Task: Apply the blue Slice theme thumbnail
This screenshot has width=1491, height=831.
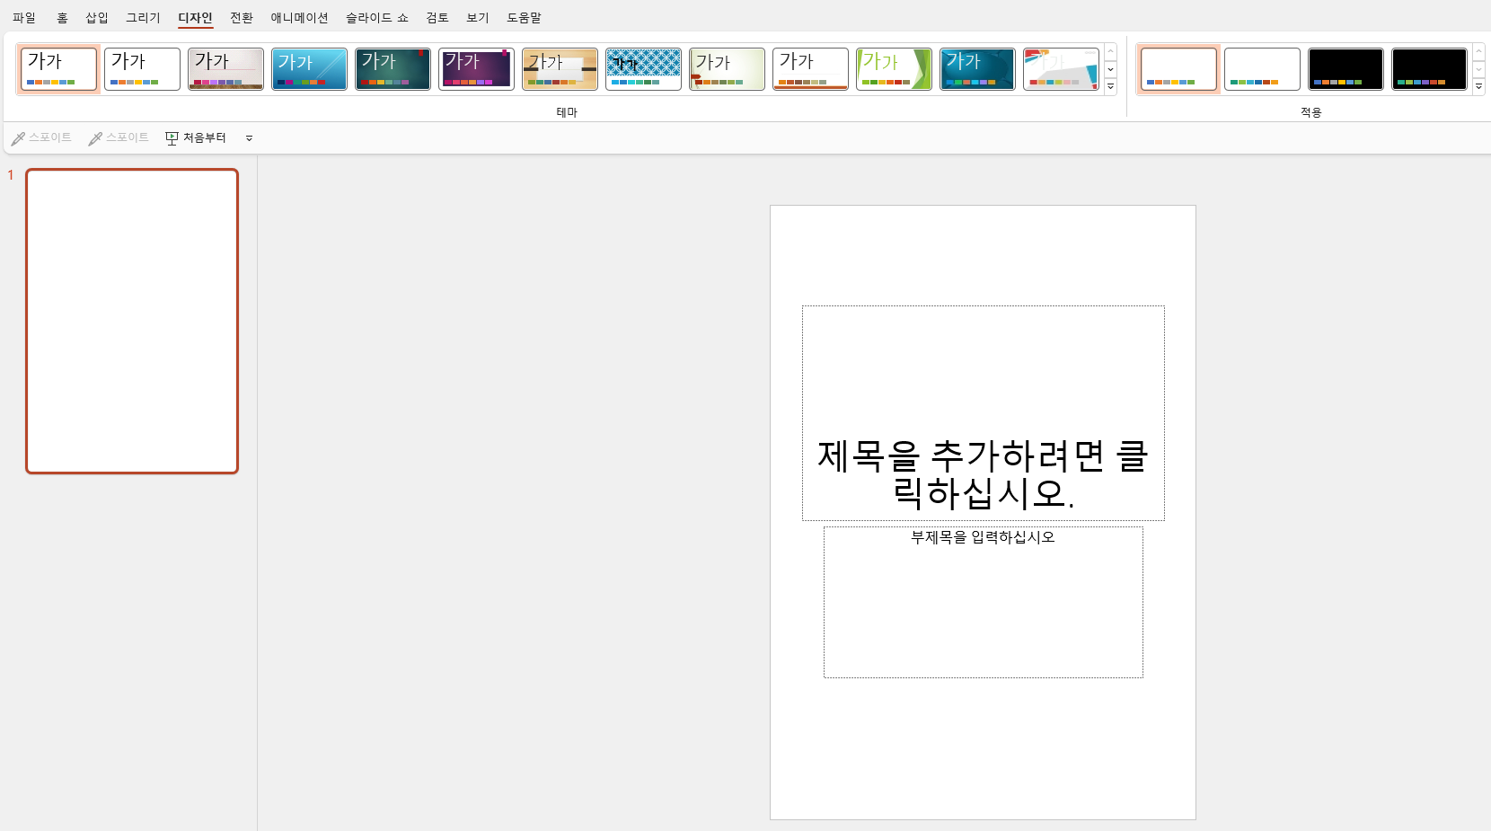Action: tap(309, 68)
